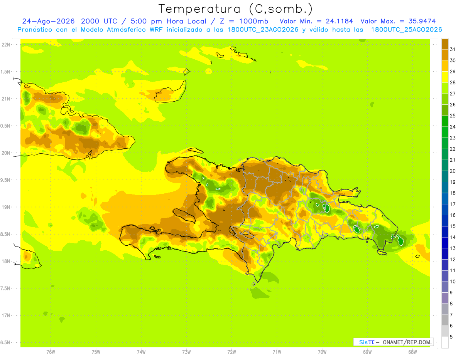Click the legend value '28'
This screenshot has width=463, height=357.
point(453,82)
